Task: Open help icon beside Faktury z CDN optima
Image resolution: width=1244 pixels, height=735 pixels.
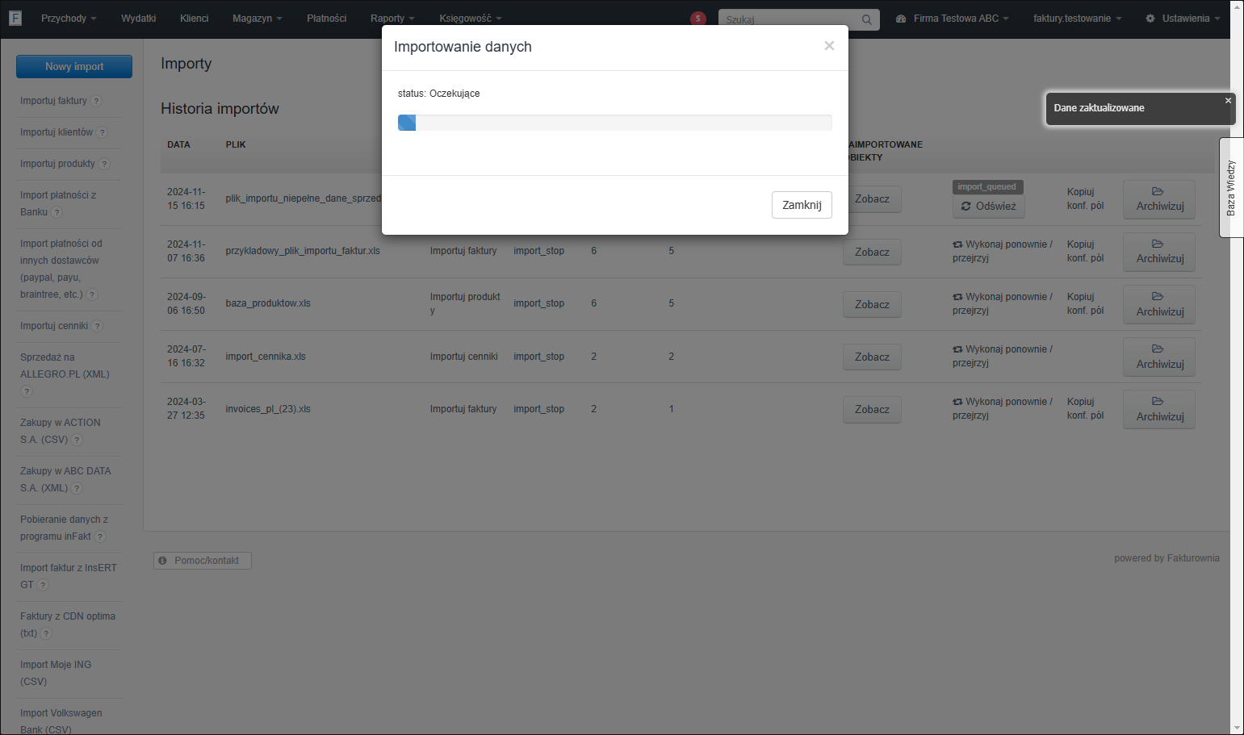Action: [x=46, y=633]
